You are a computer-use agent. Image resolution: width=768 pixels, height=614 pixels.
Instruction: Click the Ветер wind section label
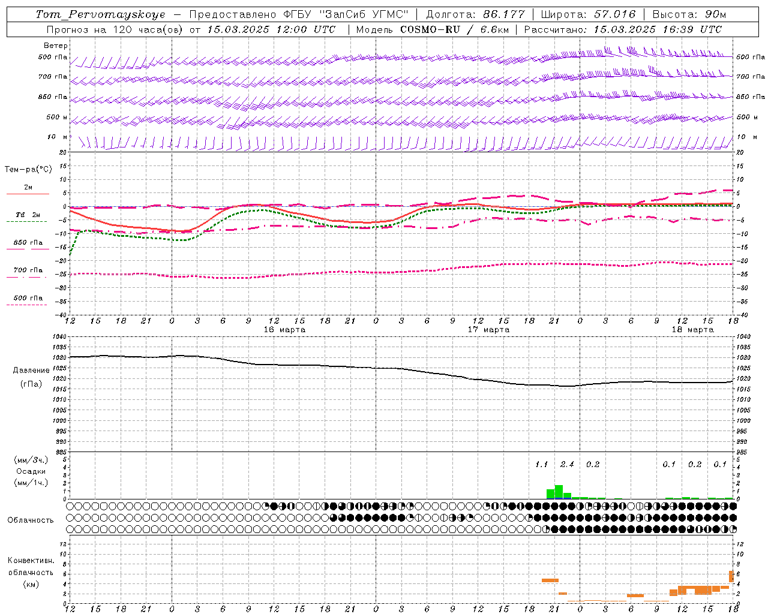tap(55, 46)
